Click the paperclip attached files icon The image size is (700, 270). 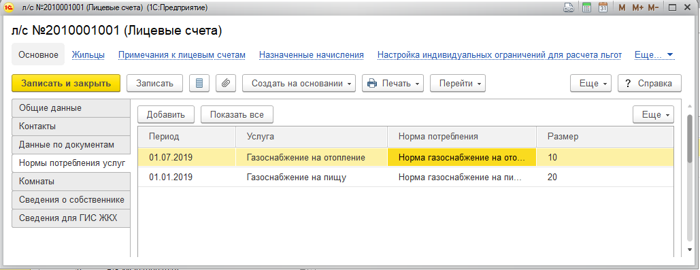click(226, 83)
